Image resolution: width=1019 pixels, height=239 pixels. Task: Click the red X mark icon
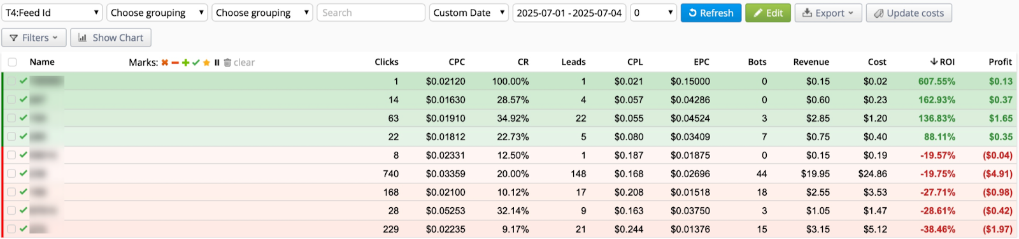click(x=164, y=62)
